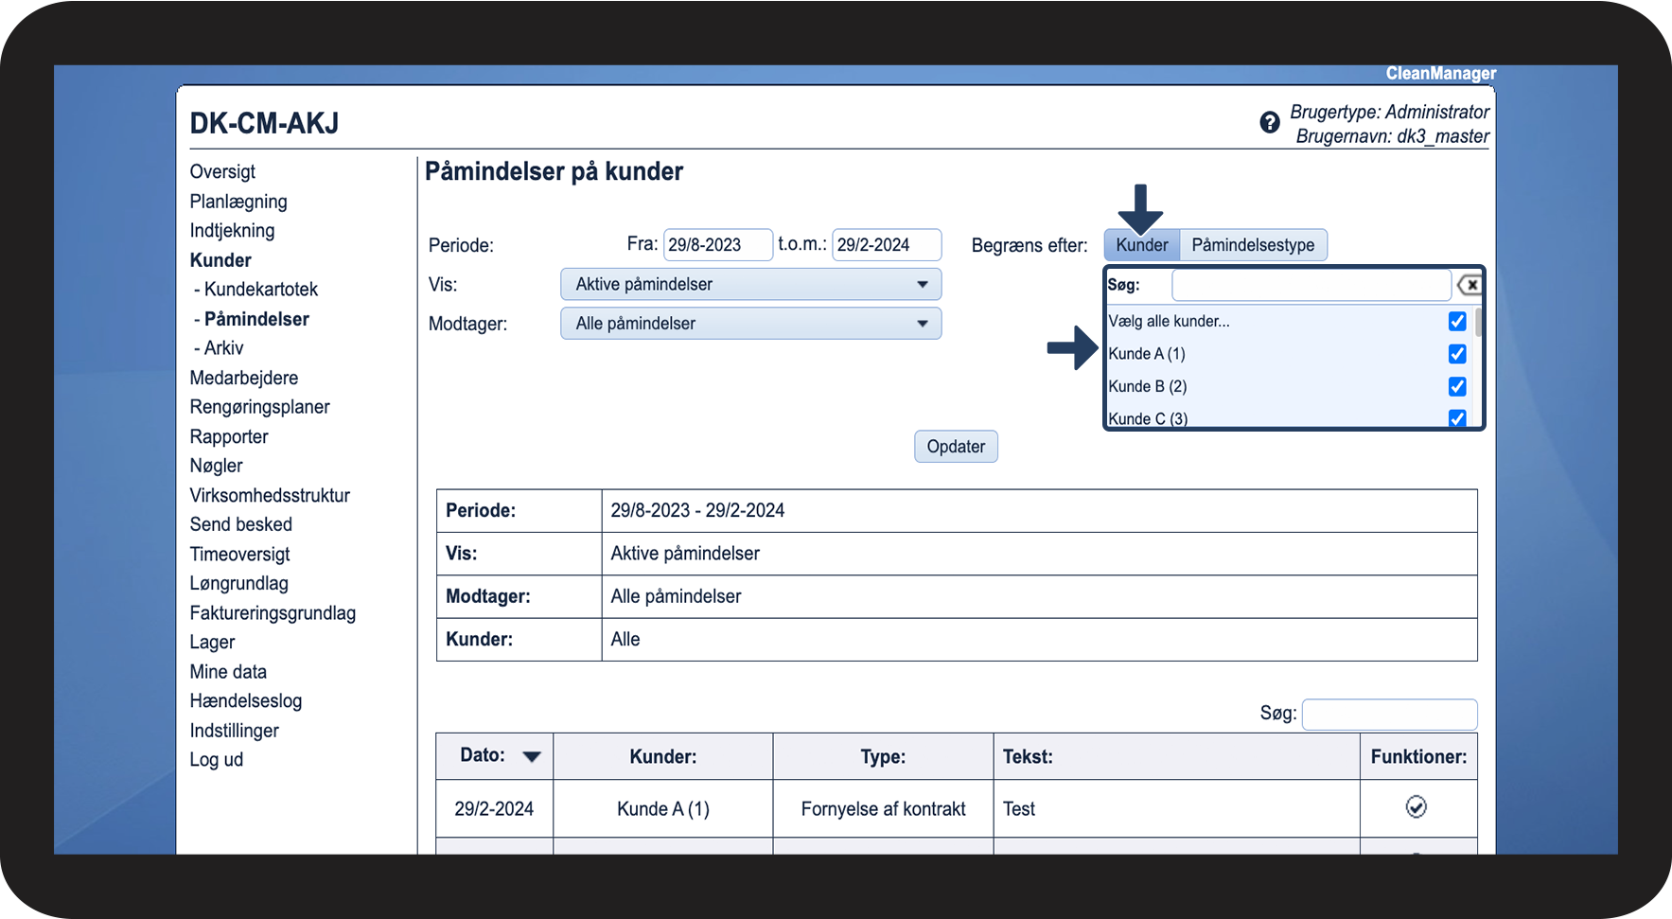Toggle the Kunde C (3) checkbox
Screen dimensions: 1672x919
1457,417
